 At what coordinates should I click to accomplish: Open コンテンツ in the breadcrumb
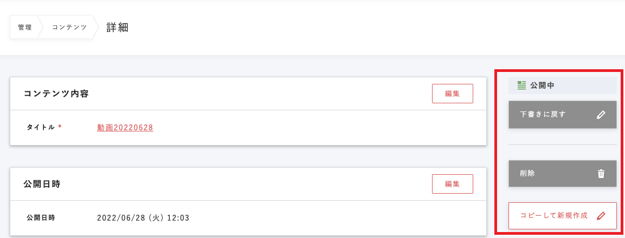(69, 28)
